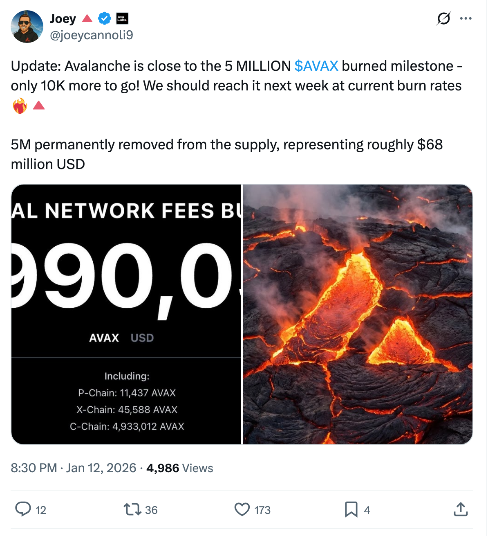Screen dimensions: 488x536
Task: Click the Ava Labs affiliation badge
Action: [121, 18]
